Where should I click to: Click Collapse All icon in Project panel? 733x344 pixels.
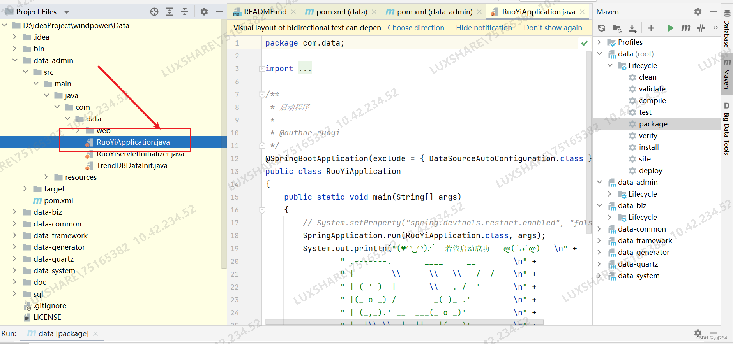(x=185, y=12)
